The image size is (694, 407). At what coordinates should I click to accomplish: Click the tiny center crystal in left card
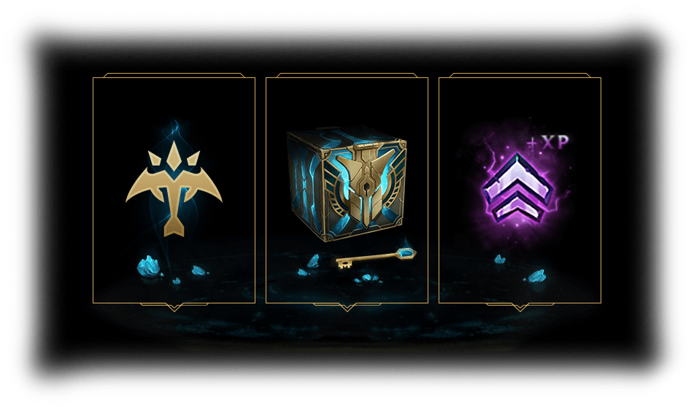coord(176,281)
